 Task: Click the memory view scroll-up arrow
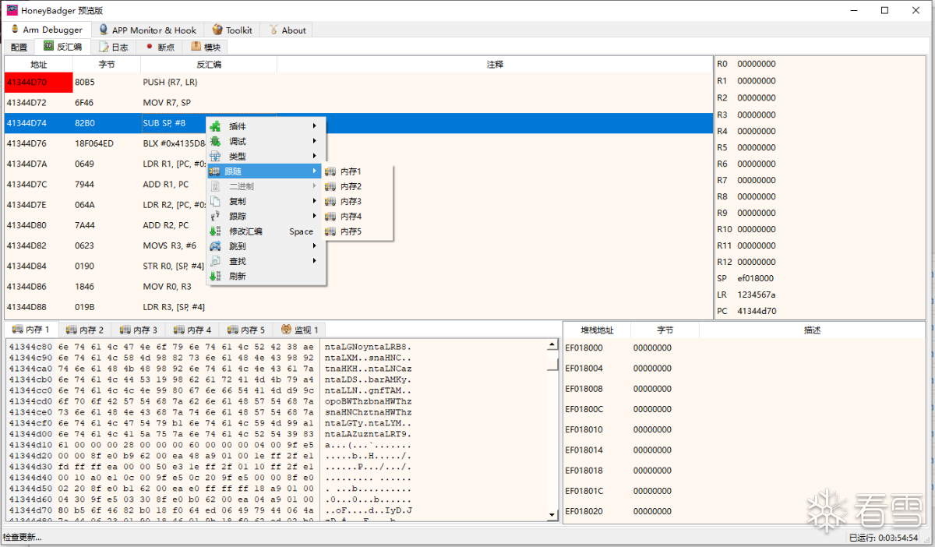pyautogui.click(x=553, y=345)
